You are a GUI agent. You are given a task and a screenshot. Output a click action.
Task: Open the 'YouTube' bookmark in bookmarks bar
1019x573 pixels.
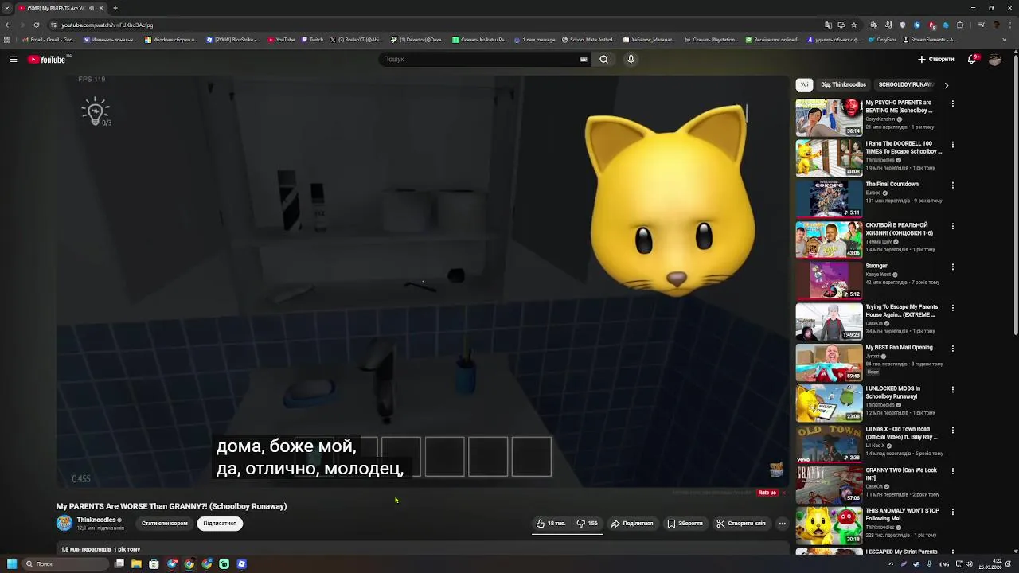[x=281, y=39]
